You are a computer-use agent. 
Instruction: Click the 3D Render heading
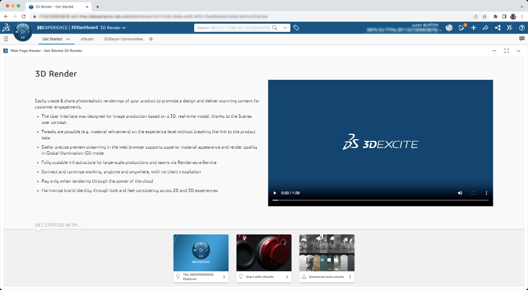56,74
